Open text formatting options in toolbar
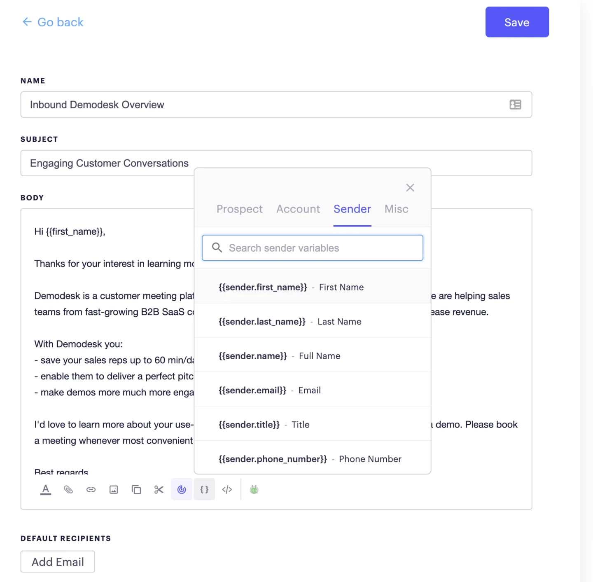The height and width of the screenshot is (582, 593). pos(46,489)
